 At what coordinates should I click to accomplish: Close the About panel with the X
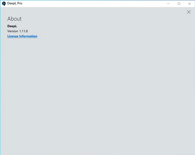(x=189, y=12)
